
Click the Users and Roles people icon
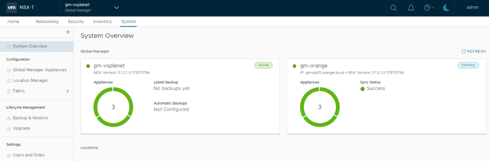tap(9, 155)
